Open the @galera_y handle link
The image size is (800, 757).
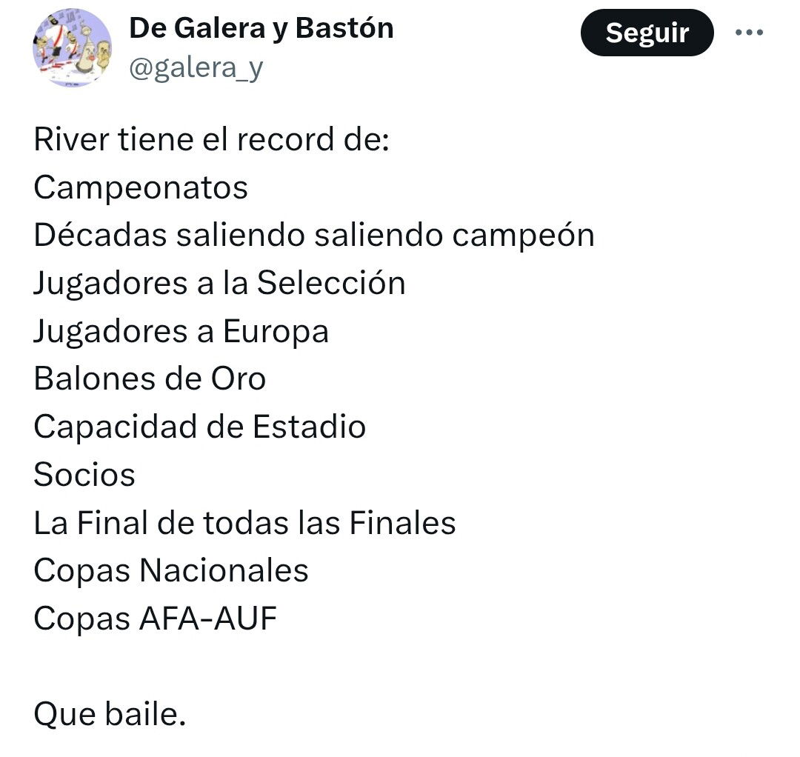[196, 68]
